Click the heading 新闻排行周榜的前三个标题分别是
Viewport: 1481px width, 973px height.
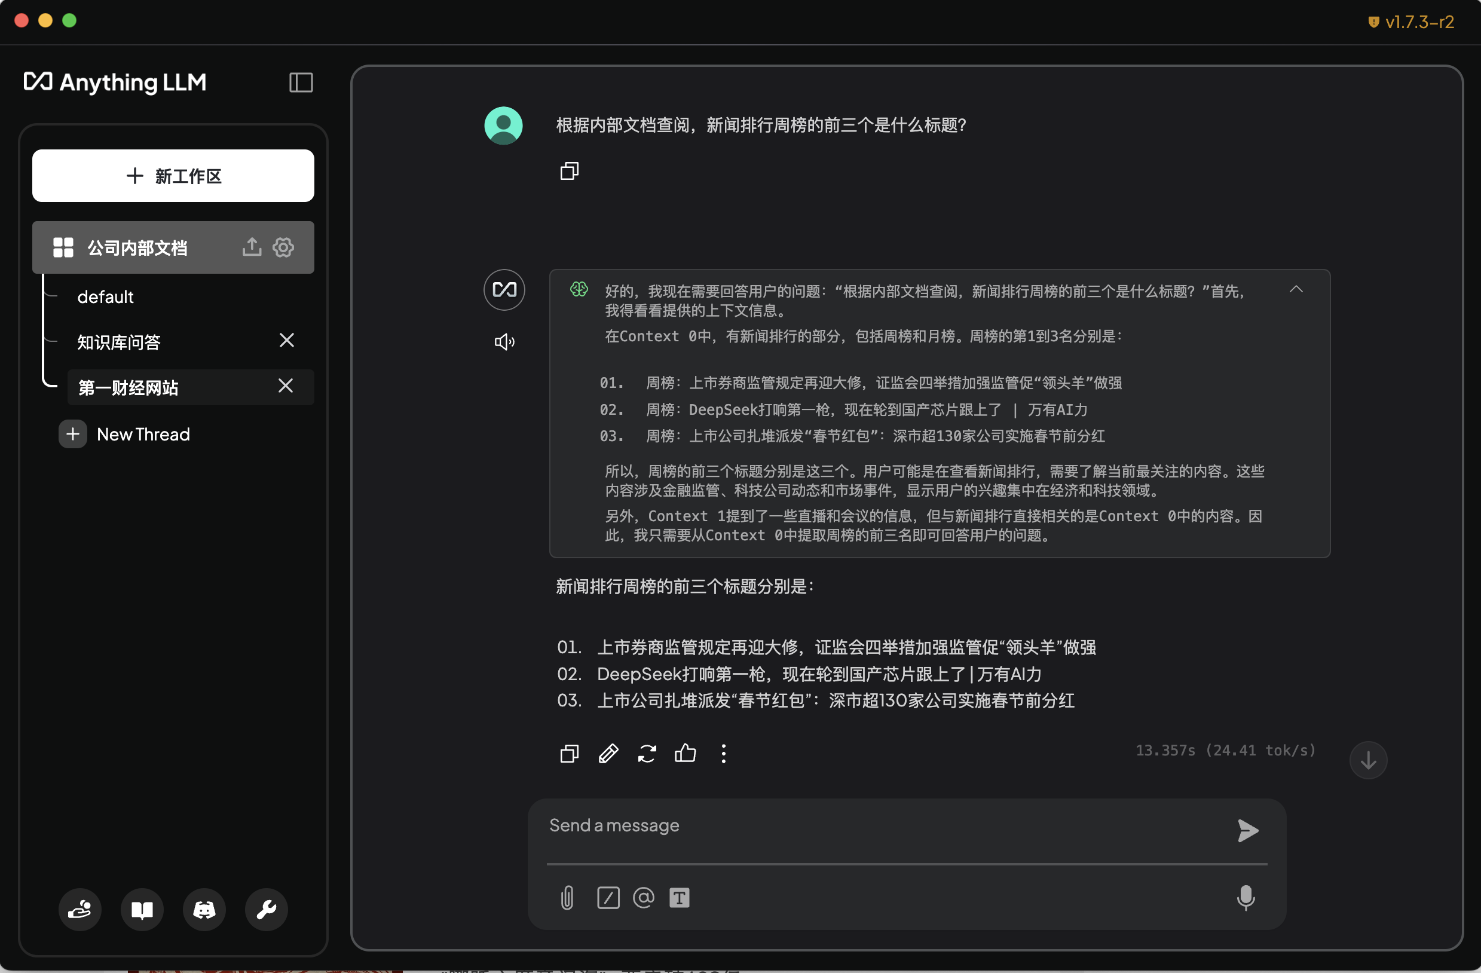pyautogui.click(x=684, y=586)
